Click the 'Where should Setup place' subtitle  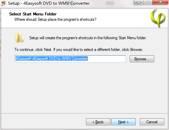pyautogui.click(x=55, y=19)
